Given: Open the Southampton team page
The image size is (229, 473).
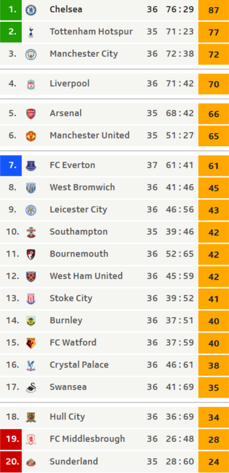Looking at the screenshot, I should point(79,232).
